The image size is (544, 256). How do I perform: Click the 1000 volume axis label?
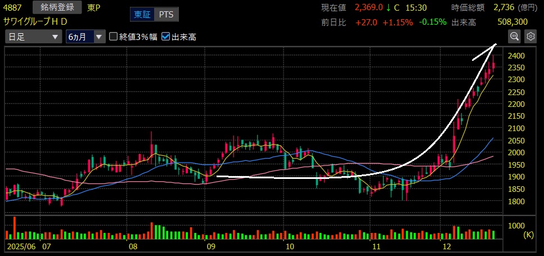(516, 225)
